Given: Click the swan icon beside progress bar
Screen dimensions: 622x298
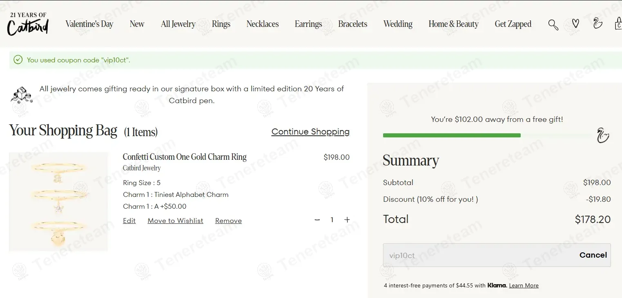Looking at the screenshot, I should point(603,136).
